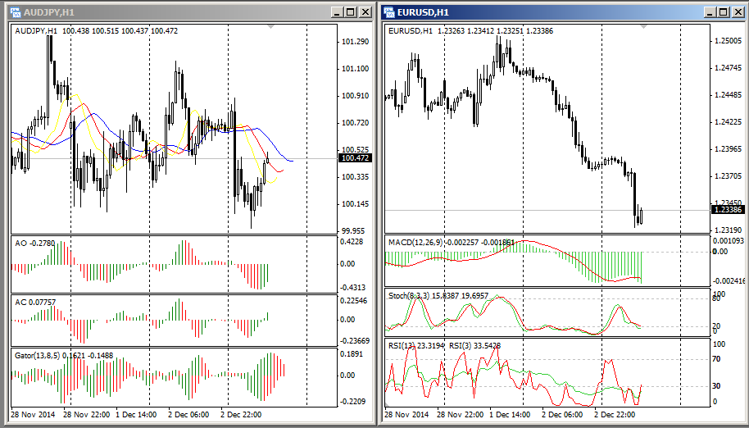Viewport: 749px width, 428px height.
Task: Click the Gator(13,8,5) indicator label
Action: pyautogui.click(x=64, y=356)
